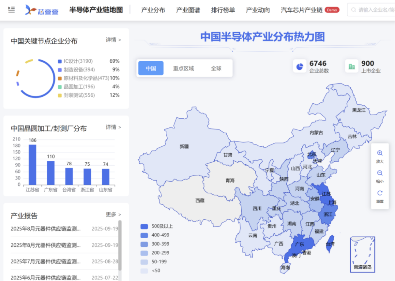
Task: Select 吉林 on the map
Action: pos(352,136)
